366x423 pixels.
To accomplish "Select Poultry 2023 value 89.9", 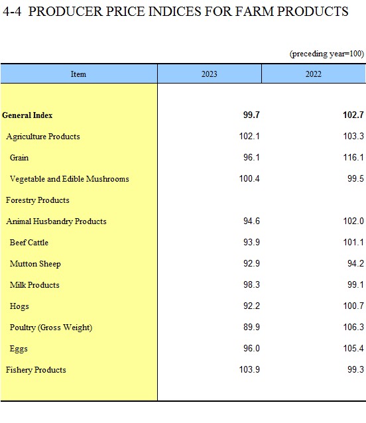I will tap(251, 327).
